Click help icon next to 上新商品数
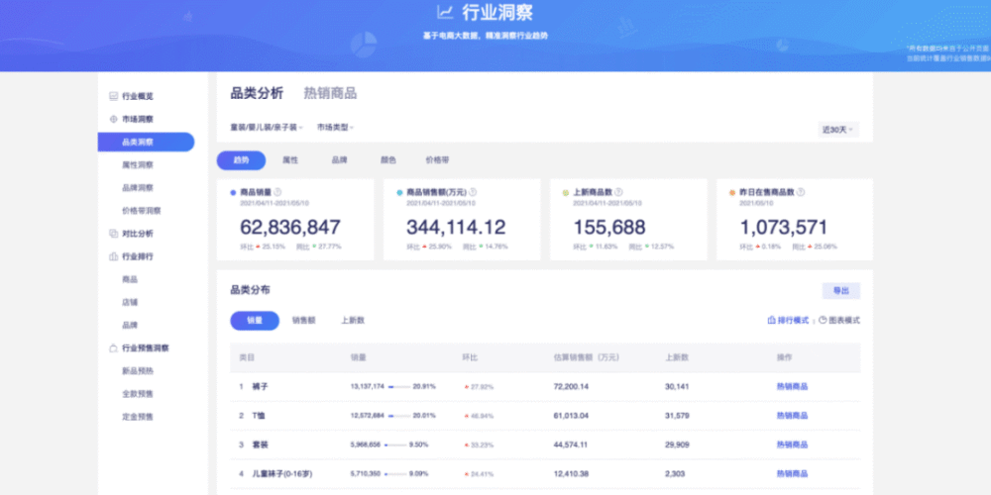The width and height of the screenshot is (991, 495). (618, 192)
